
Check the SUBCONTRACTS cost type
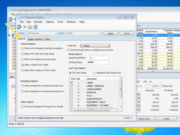pyautogui.click(x=71, y=99)
